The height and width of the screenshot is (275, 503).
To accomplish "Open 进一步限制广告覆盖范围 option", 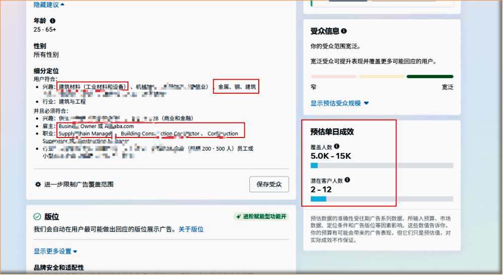I will coord(79,184).
